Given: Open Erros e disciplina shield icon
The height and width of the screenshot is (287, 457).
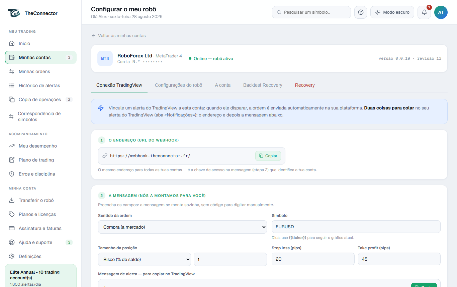Looking at the screenshot, I should [12, 174].
